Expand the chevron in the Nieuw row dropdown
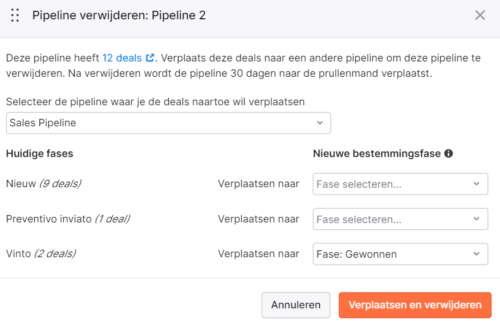The image size is (500, 326). [477, 184]
